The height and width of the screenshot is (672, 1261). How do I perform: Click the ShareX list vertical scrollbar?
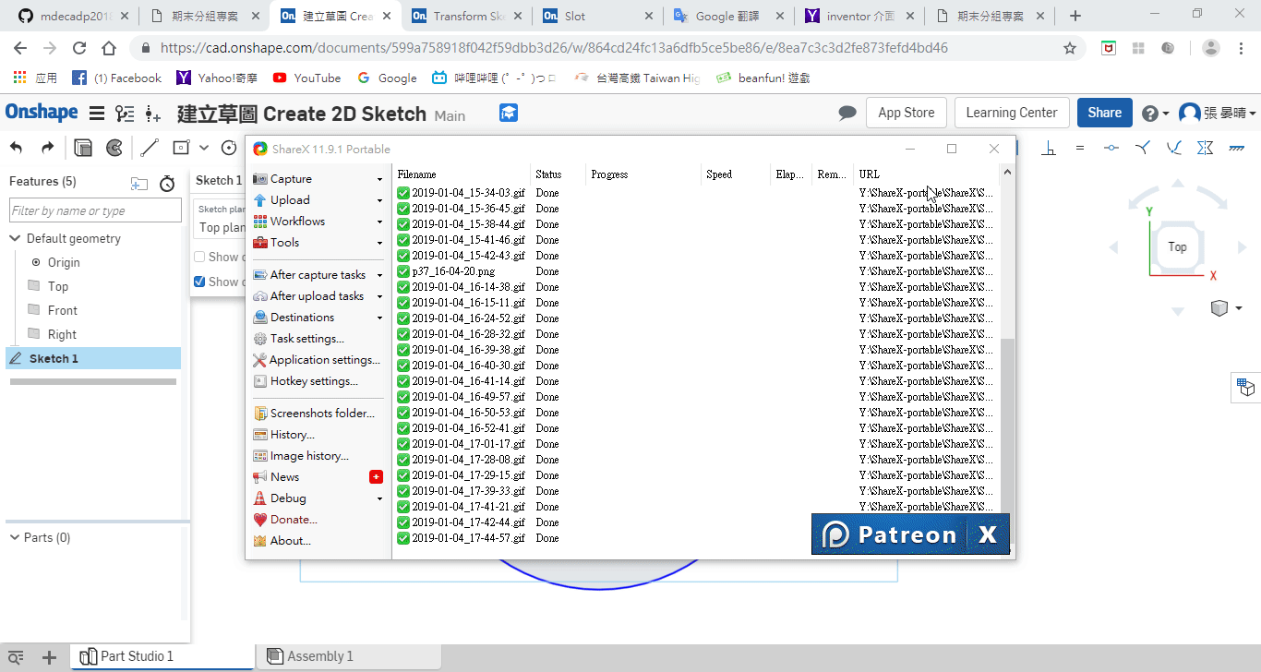click(1007, 425)
